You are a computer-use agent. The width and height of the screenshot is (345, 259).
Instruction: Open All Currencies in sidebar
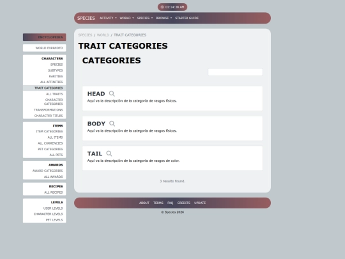50,143
